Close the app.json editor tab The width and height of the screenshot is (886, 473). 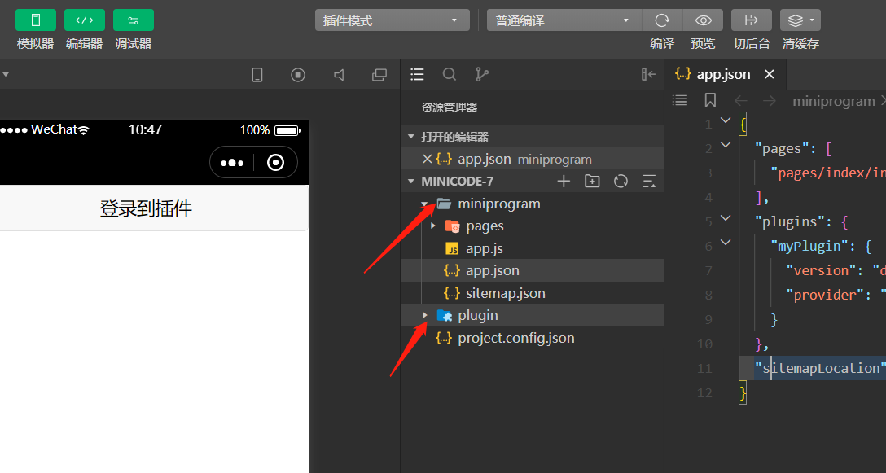pyautogui.click(x=769, y=74)
